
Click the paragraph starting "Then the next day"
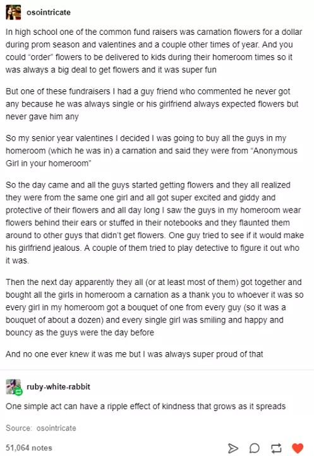(x=154, y=307)
